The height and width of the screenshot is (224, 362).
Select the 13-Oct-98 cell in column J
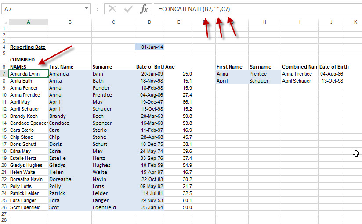pos(331,81)
